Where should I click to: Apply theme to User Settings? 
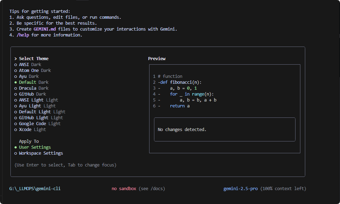coord(33,147)
